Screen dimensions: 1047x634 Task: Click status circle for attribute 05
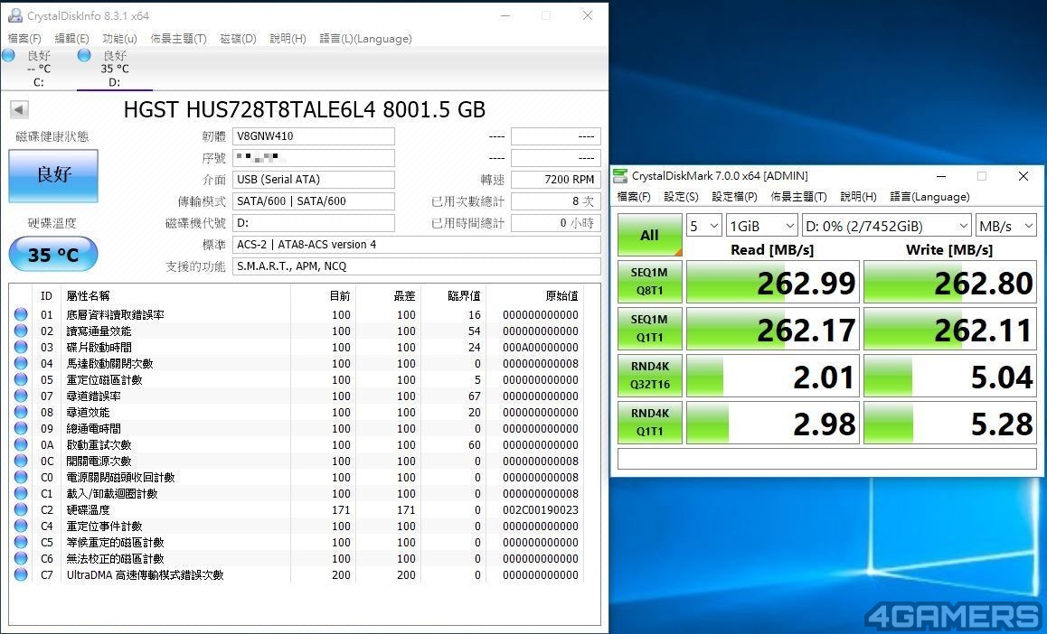pos(21,379)
